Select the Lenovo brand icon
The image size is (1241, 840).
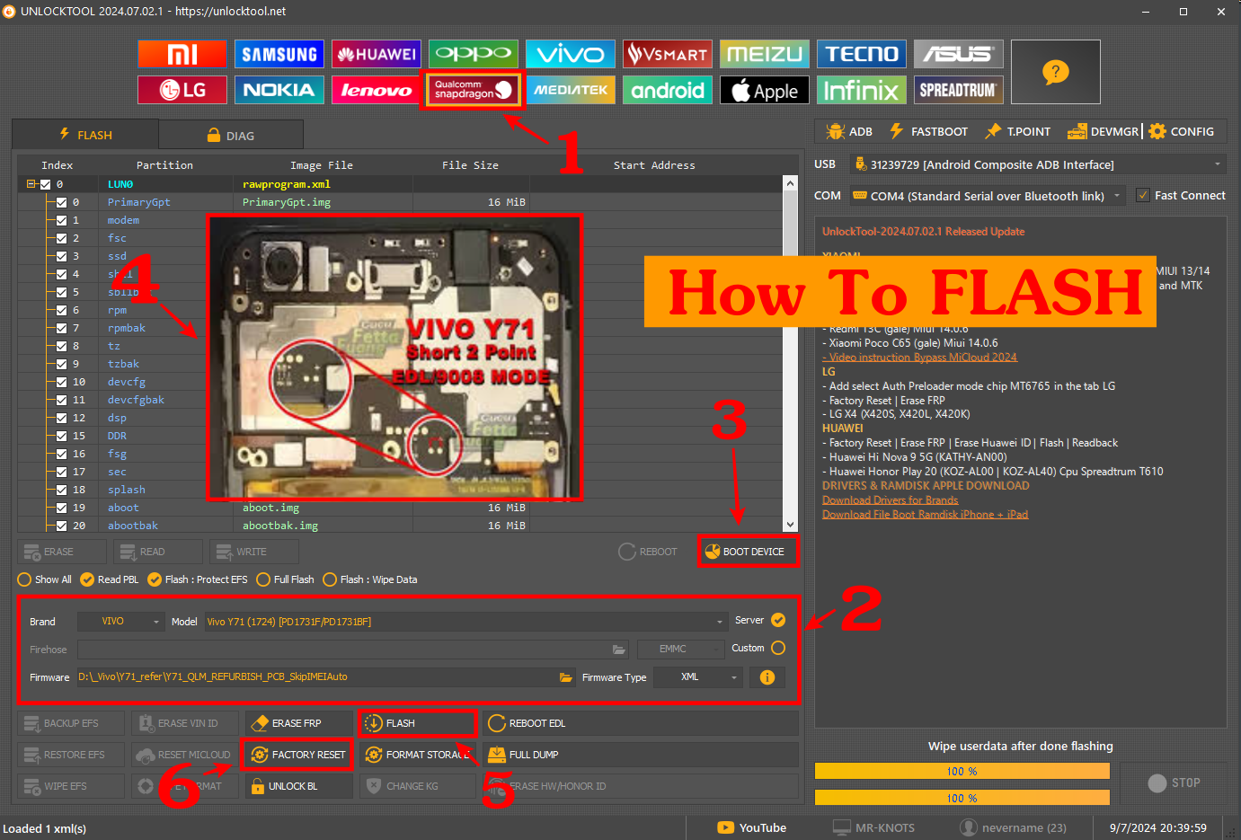[376, 90]
